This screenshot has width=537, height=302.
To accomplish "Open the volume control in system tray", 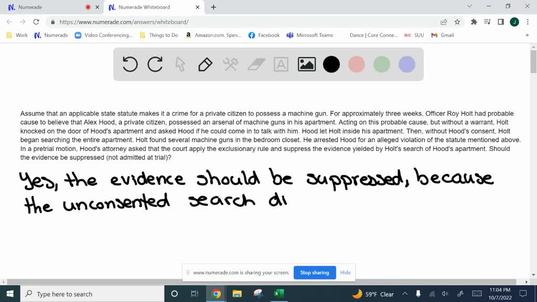I will tap(445, 294).
